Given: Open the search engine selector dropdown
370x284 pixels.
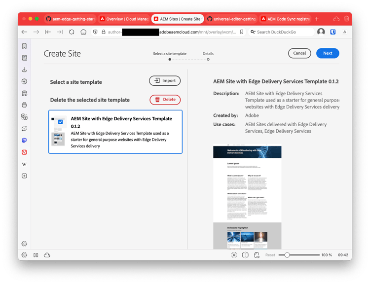Looking at the screenshot, I should click(253, 32).
